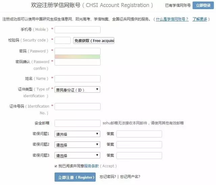
Task: Open the 服务条款 terms of service link
Action: click(91, 166)
